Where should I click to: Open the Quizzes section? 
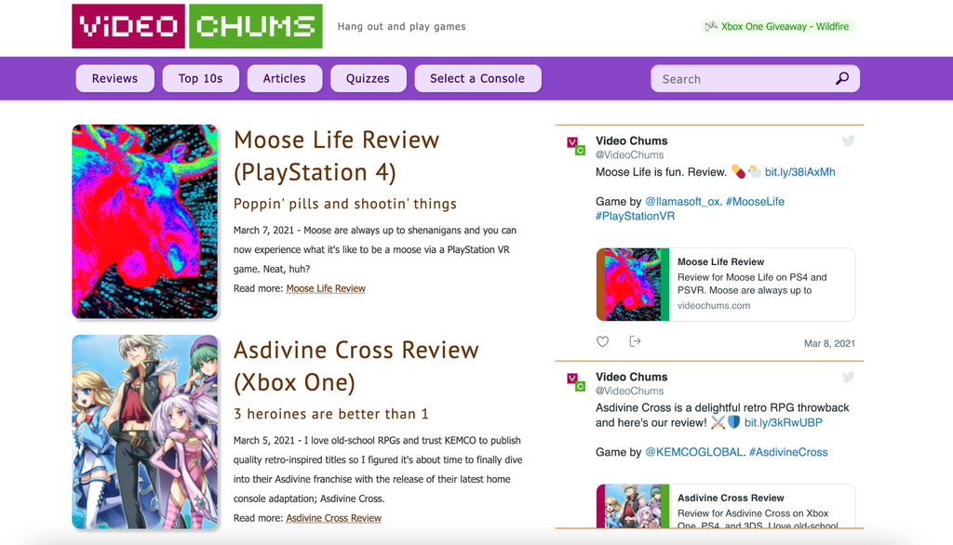368,78
